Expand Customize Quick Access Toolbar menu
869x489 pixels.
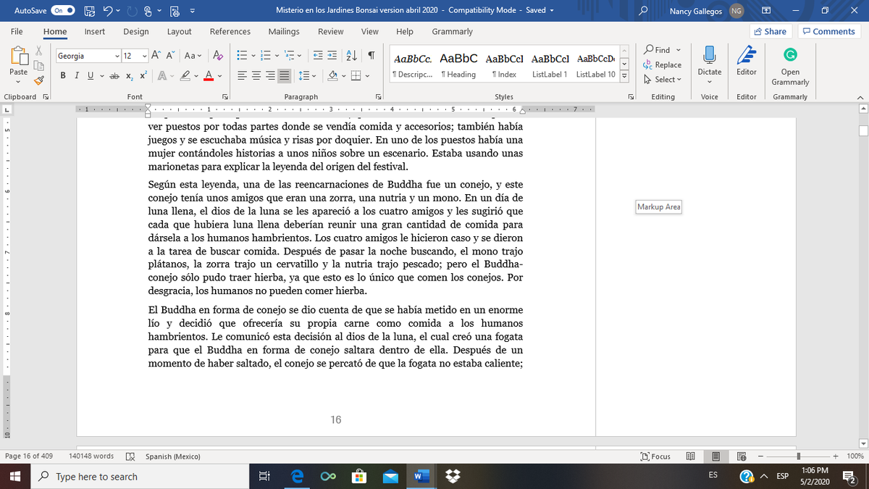point(192,11)
